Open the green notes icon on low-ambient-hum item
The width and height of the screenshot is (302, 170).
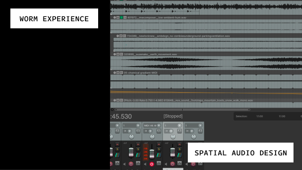(x=121, y=17)
